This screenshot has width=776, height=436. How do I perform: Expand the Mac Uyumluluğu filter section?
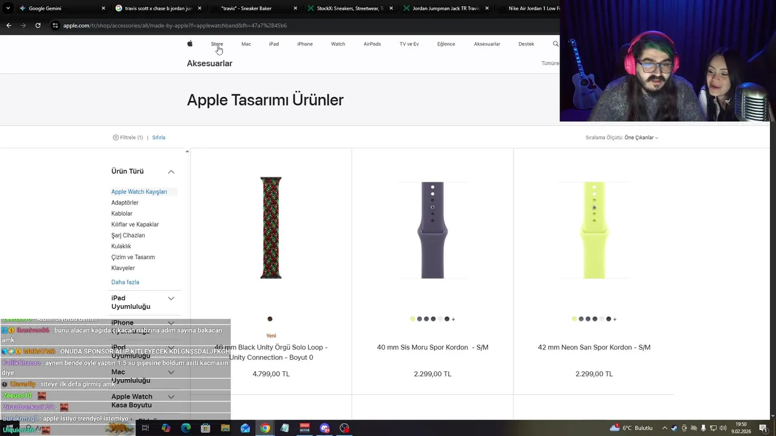pos(171,372)
